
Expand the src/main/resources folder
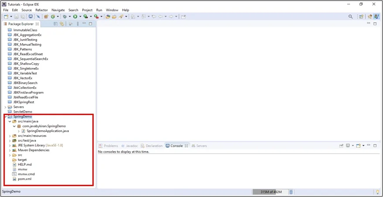(10, 136)
